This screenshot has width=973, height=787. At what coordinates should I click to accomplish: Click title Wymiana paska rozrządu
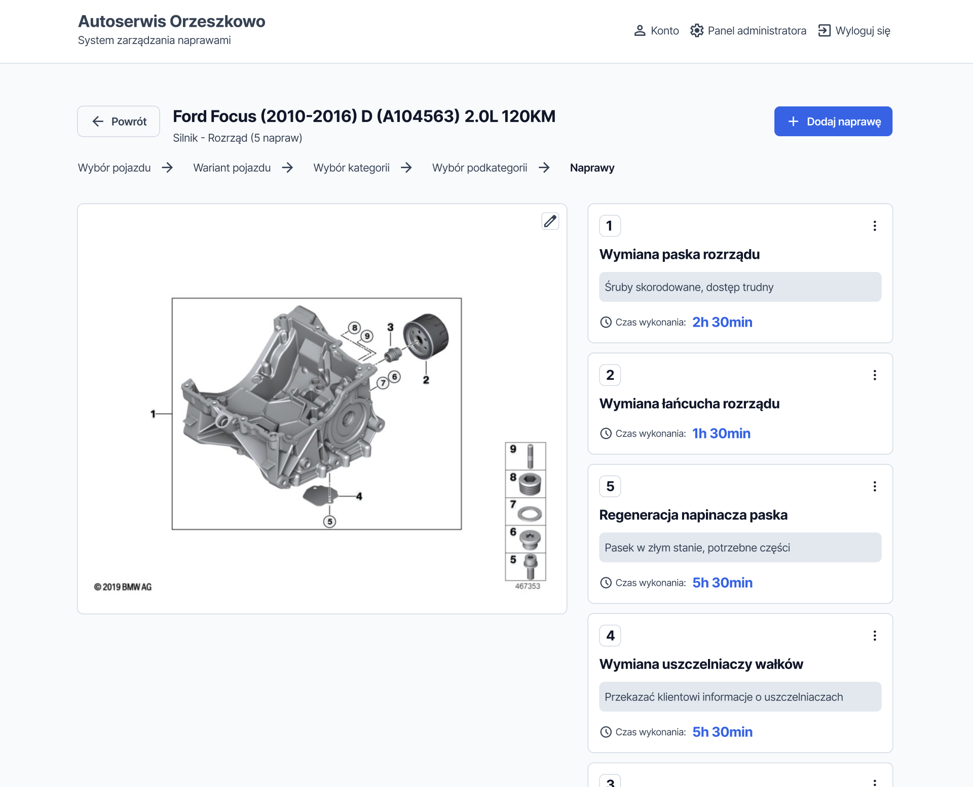(x=680, y=254)
